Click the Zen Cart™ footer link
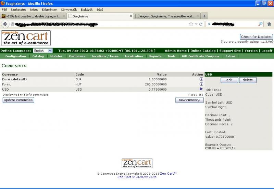The height and width of the screenshot is (189, 274). click(x=168, y=174)
